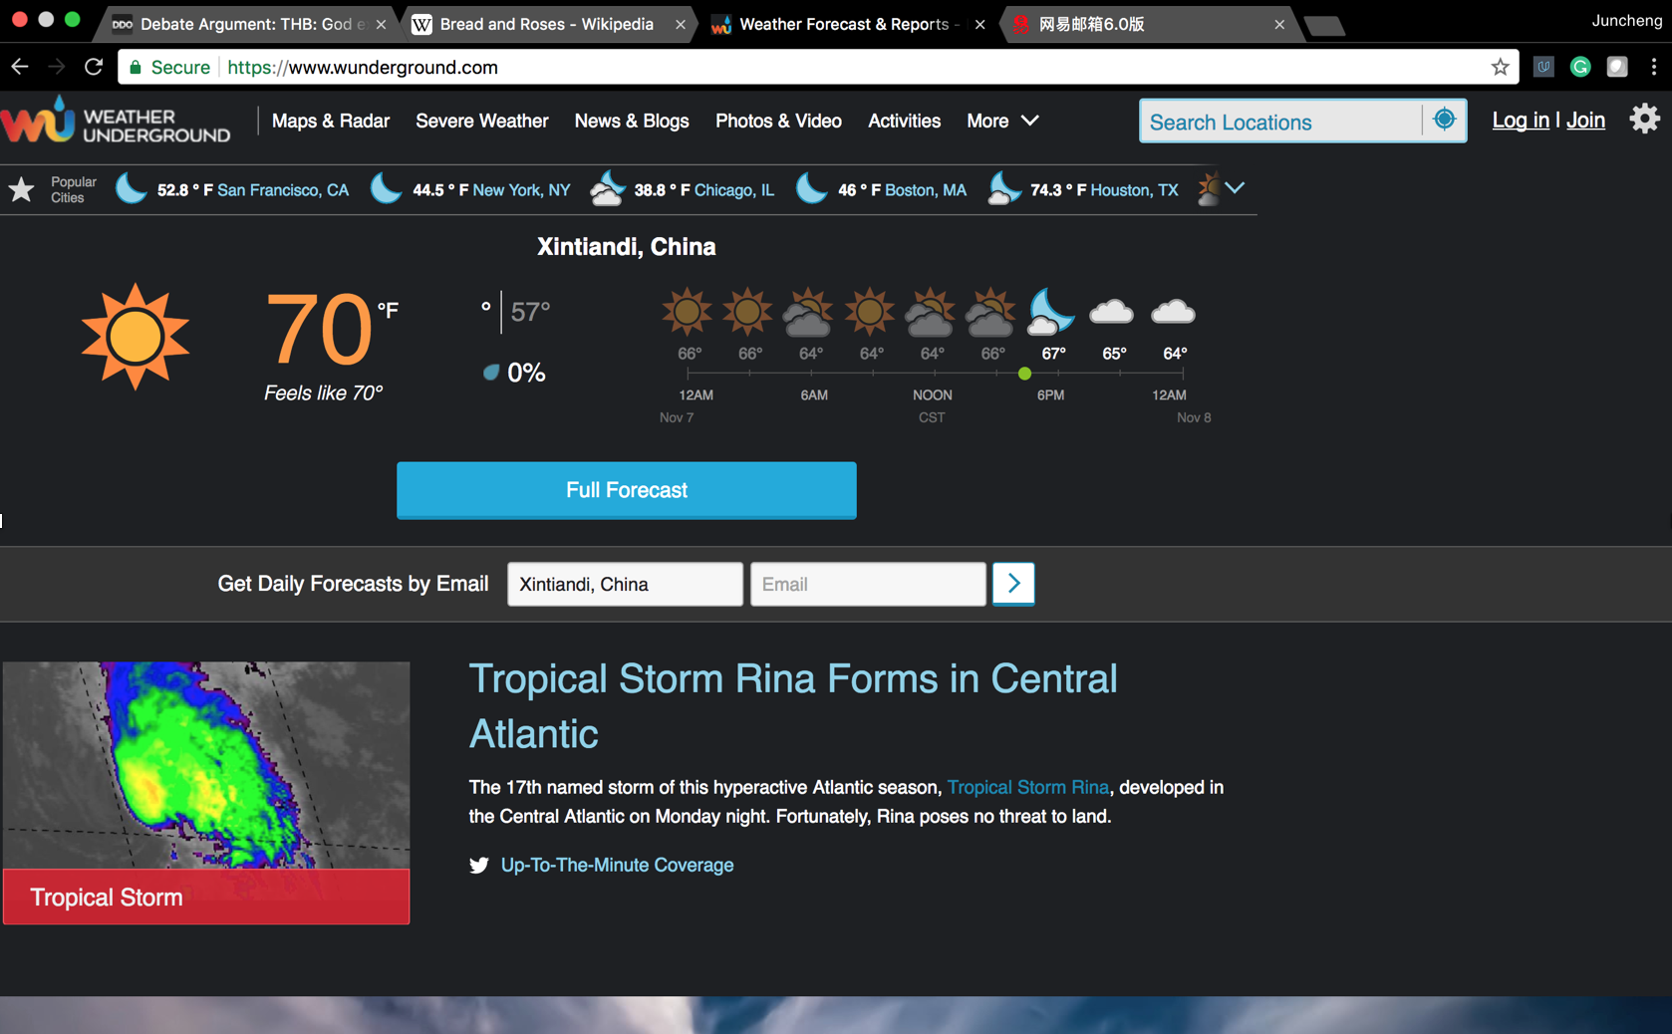Screen dimensions: 1672x1034
Task: Click the moon icon beside Boston
Action: (x=812, y=188)
